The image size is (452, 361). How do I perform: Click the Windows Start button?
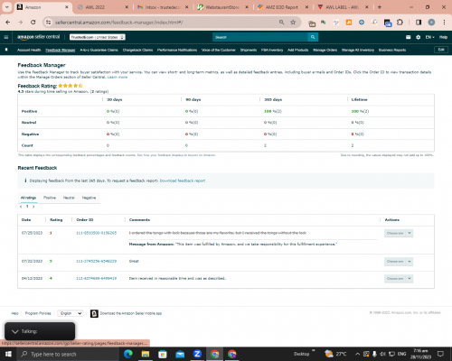coord(8,354)
